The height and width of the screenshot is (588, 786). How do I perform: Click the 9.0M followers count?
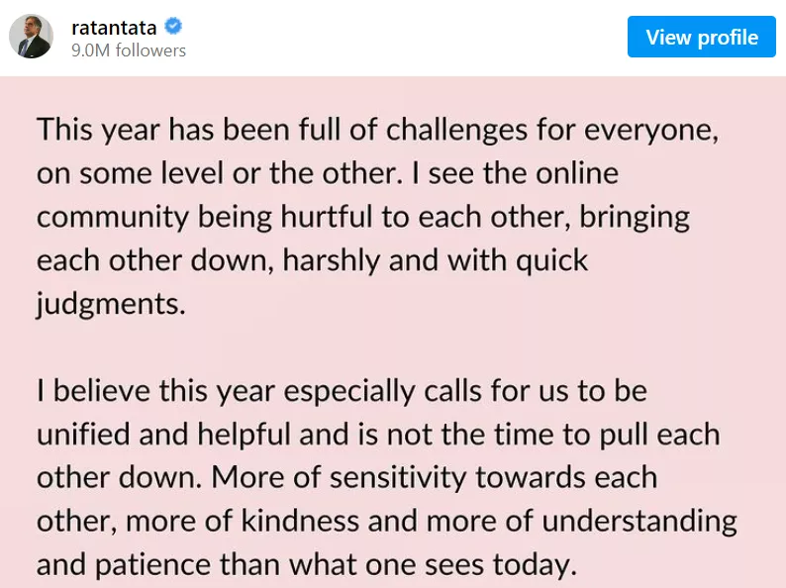pyautogui.click(x=129, y=50)
